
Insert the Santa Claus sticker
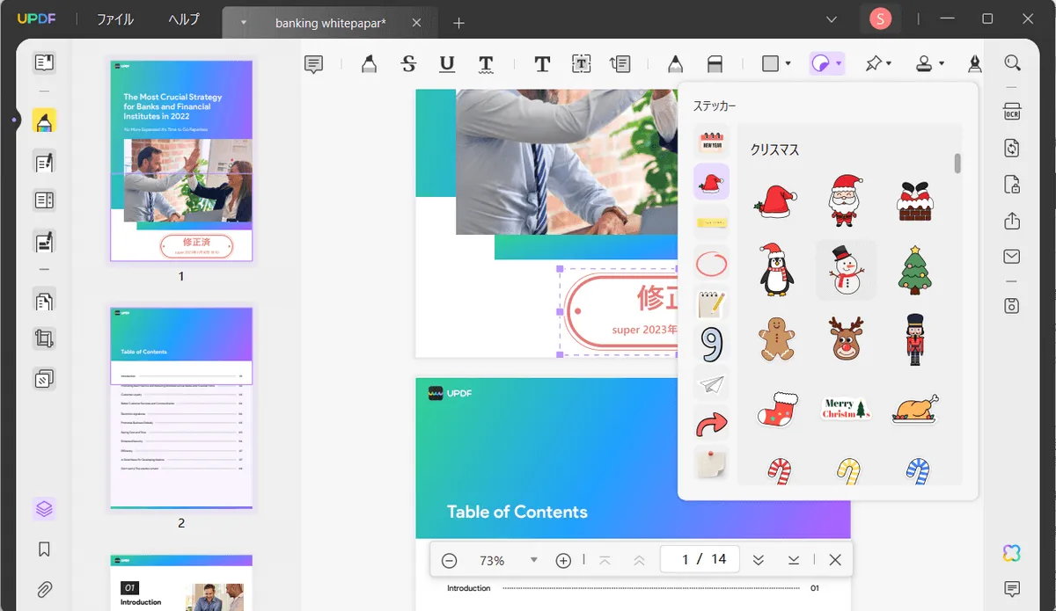tap(844, 200)
